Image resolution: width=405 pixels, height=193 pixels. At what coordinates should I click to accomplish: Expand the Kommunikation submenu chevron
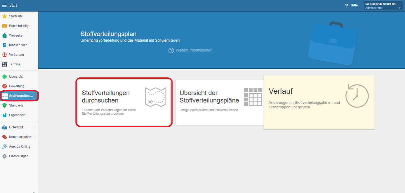[x=35, y=137]
